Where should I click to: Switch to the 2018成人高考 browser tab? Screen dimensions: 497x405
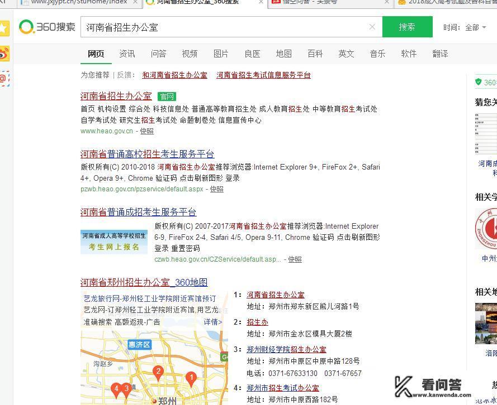446,3
